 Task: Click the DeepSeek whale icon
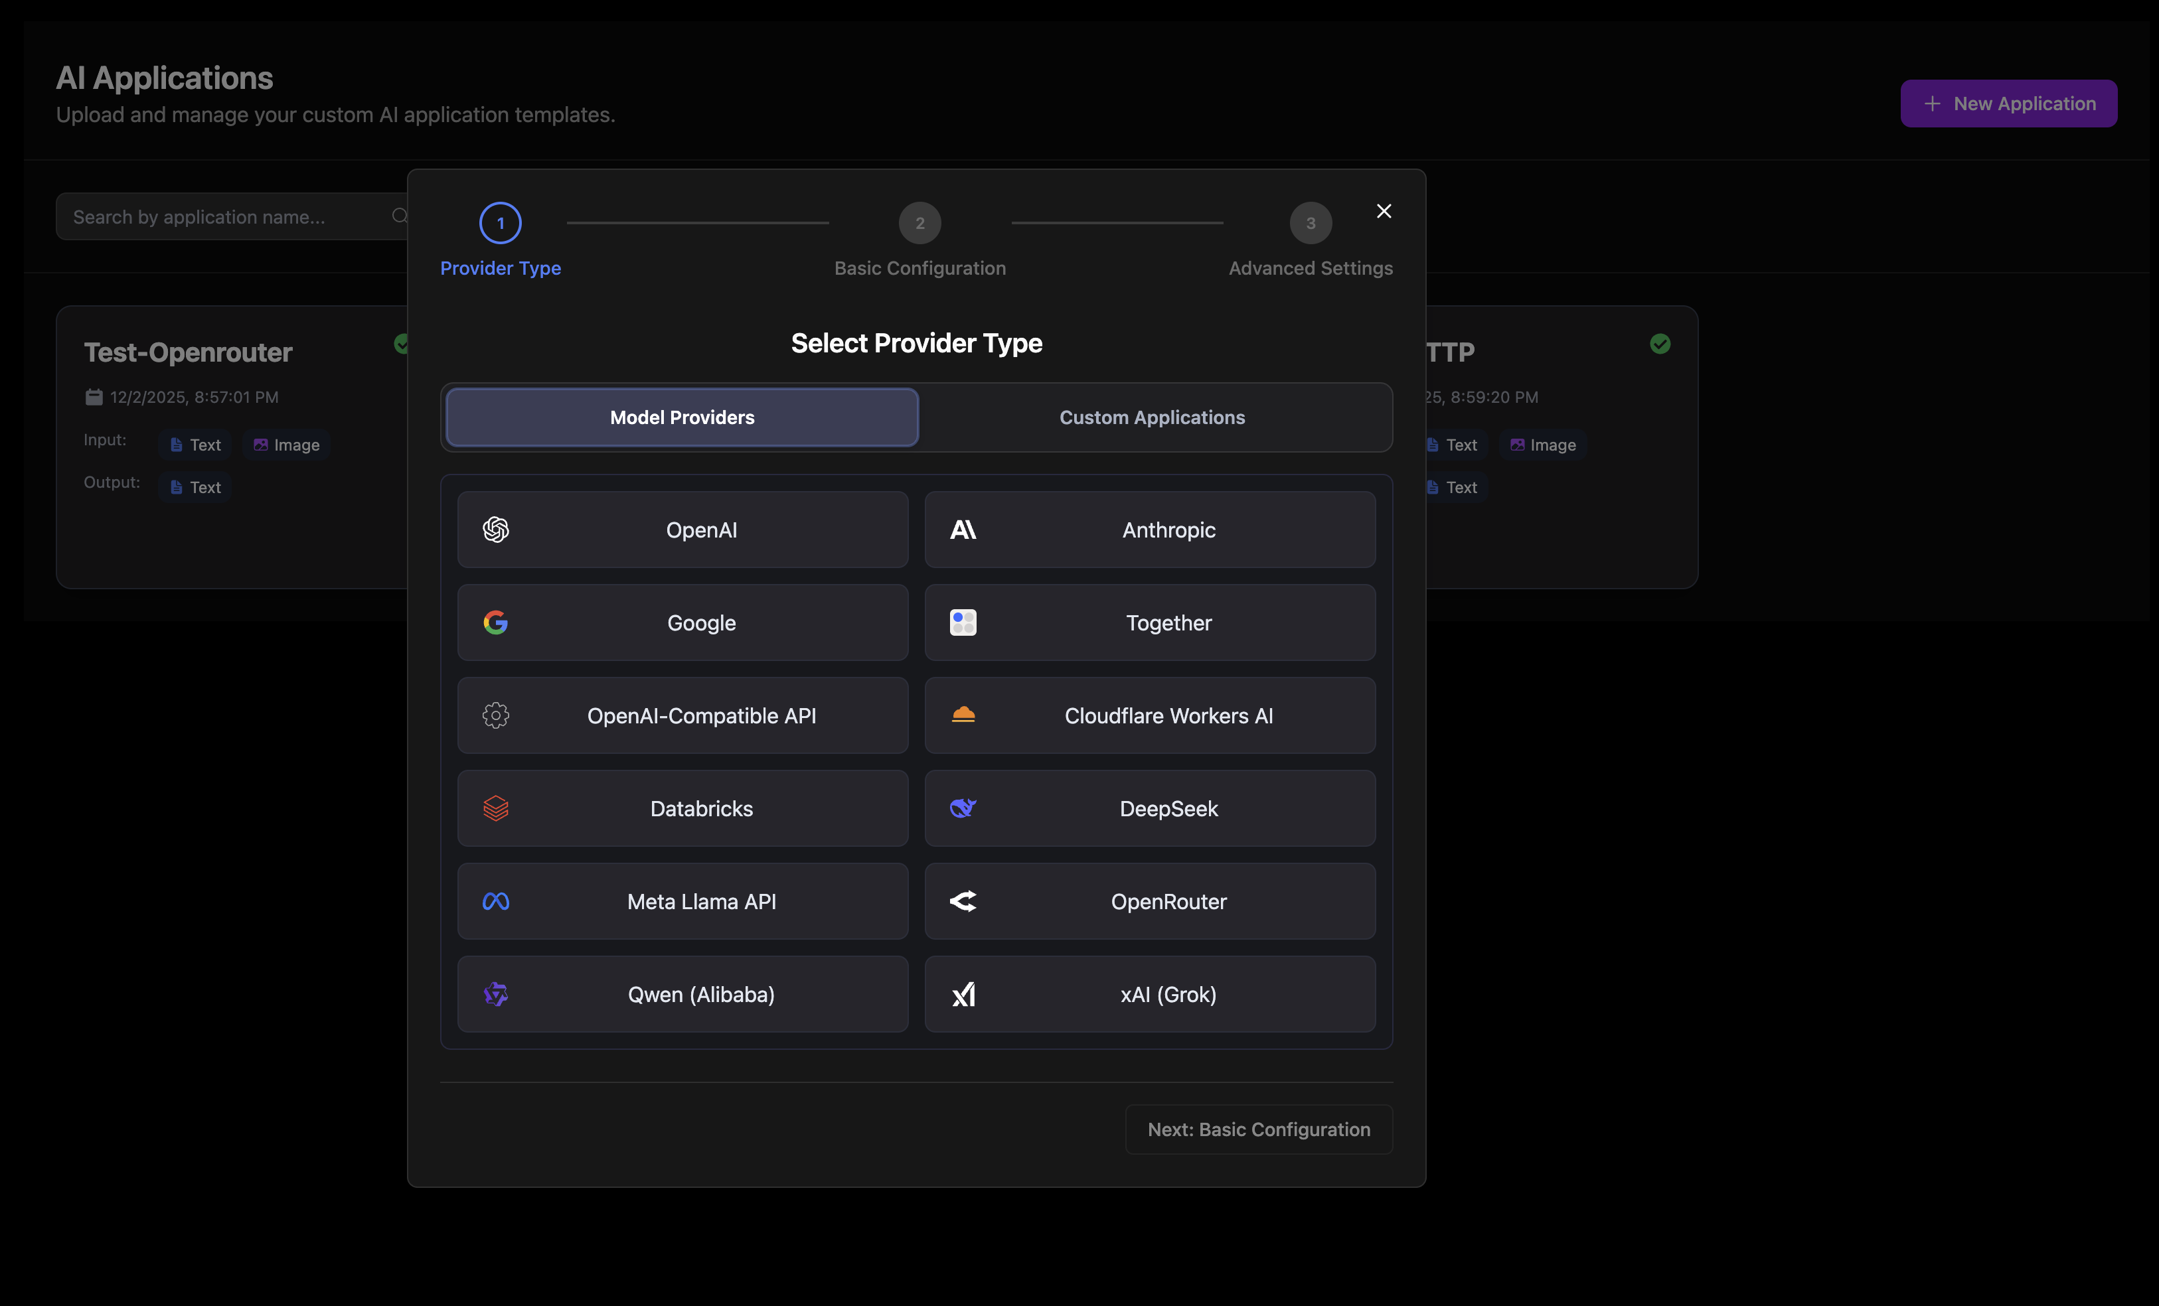click(x=963, y=808)
